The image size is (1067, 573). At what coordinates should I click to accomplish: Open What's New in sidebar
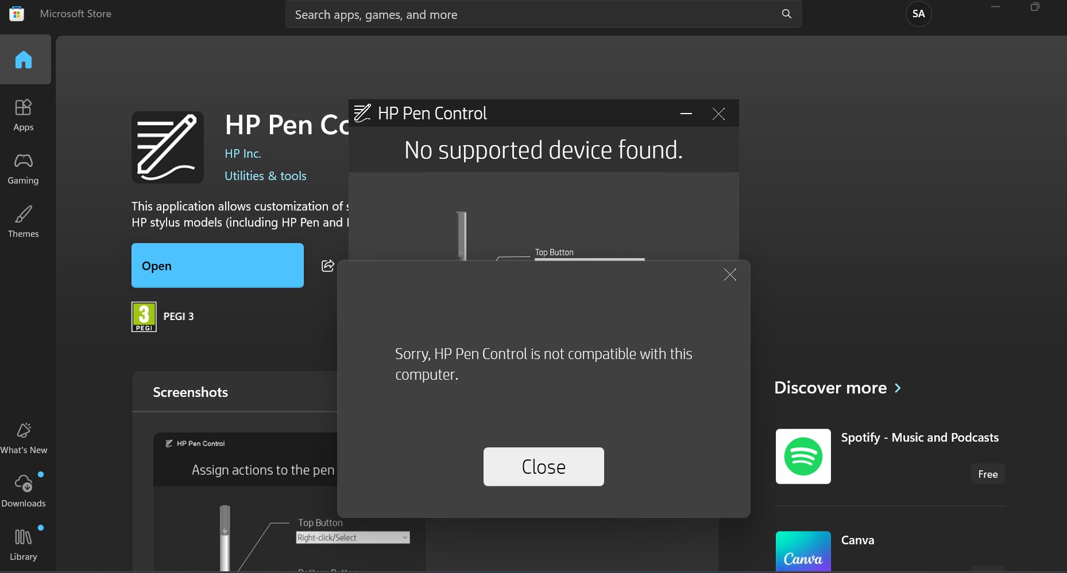coord(24,438)
